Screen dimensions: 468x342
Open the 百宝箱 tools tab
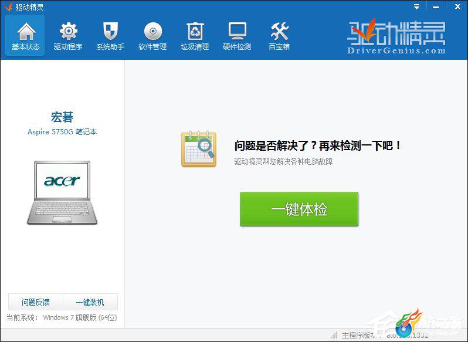(279, 36)
